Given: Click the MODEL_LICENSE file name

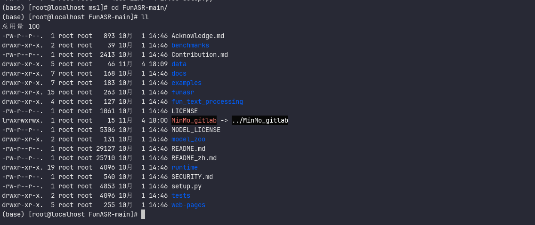Looking at the screenshot, I should [x=196, y=130].
